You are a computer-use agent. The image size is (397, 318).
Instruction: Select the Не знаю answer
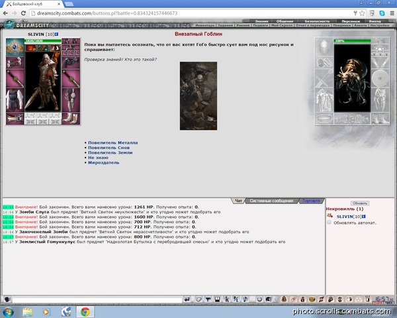pyautogui.click(x=98, y=158)
